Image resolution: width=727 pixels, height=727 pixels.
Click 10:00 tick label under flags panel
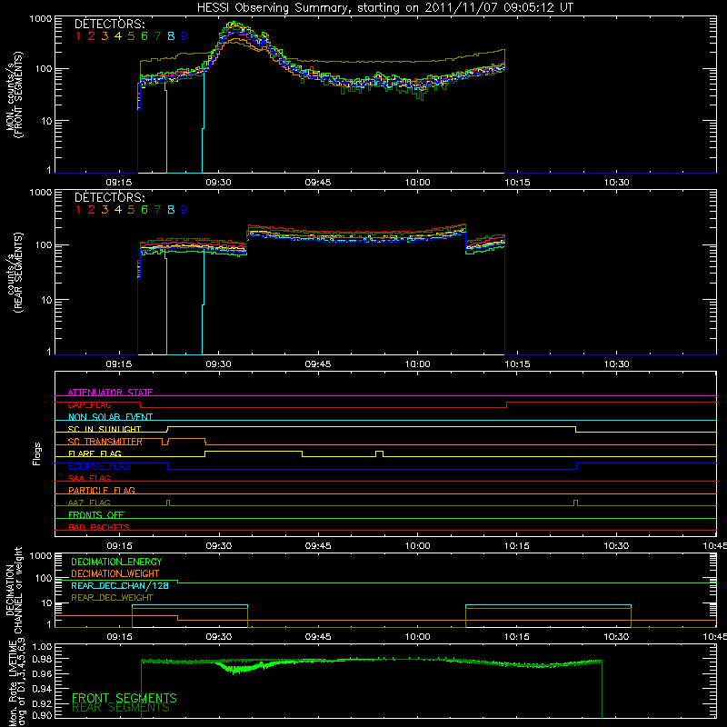coord(418,546)
